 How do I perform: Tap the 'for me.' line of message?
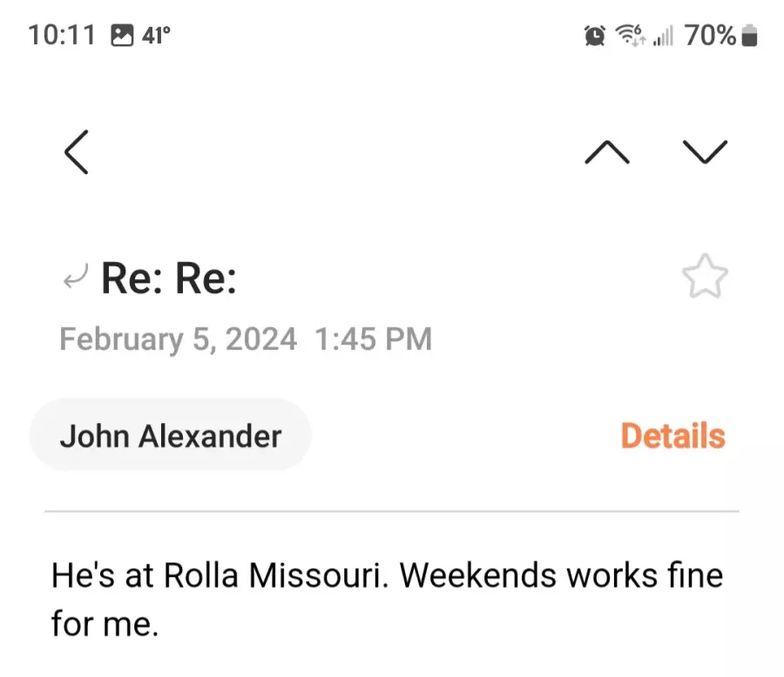point(105,624)
